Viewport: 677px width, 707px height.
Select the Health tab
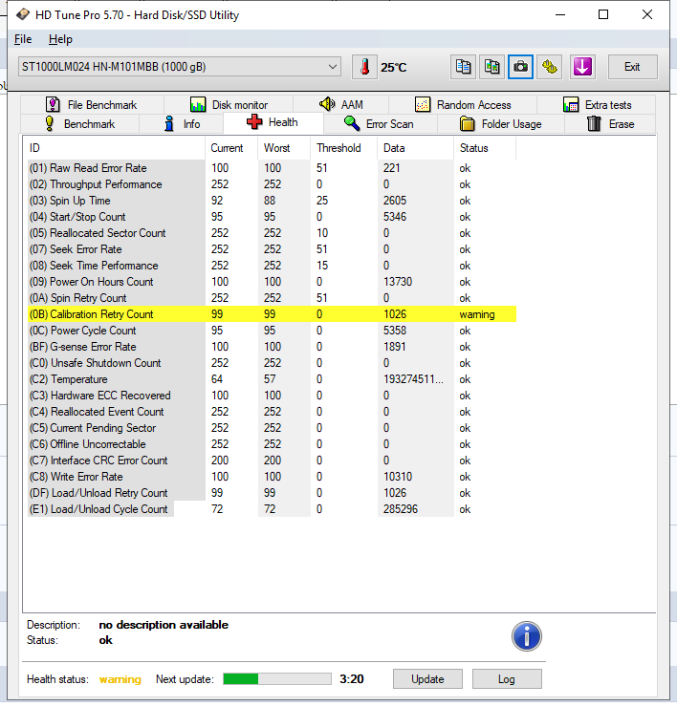click(273, 122)
